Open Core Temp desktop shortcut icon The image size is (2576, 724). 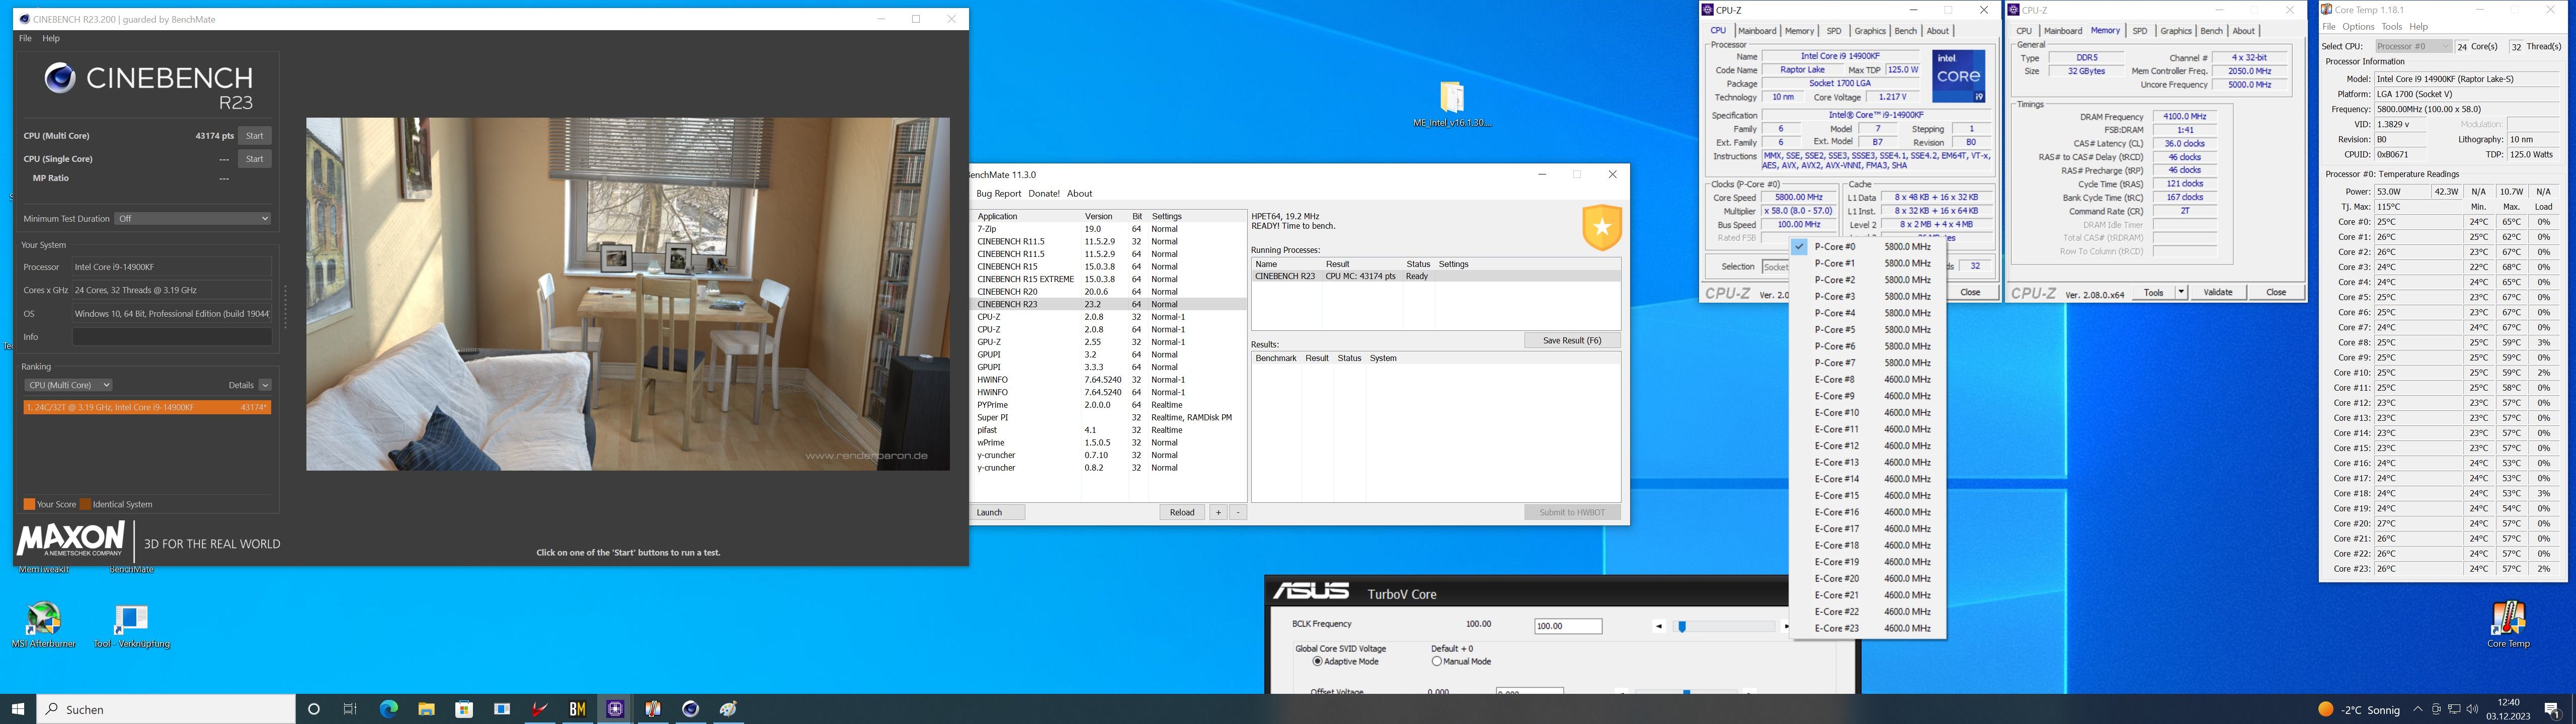(2508, 625)
